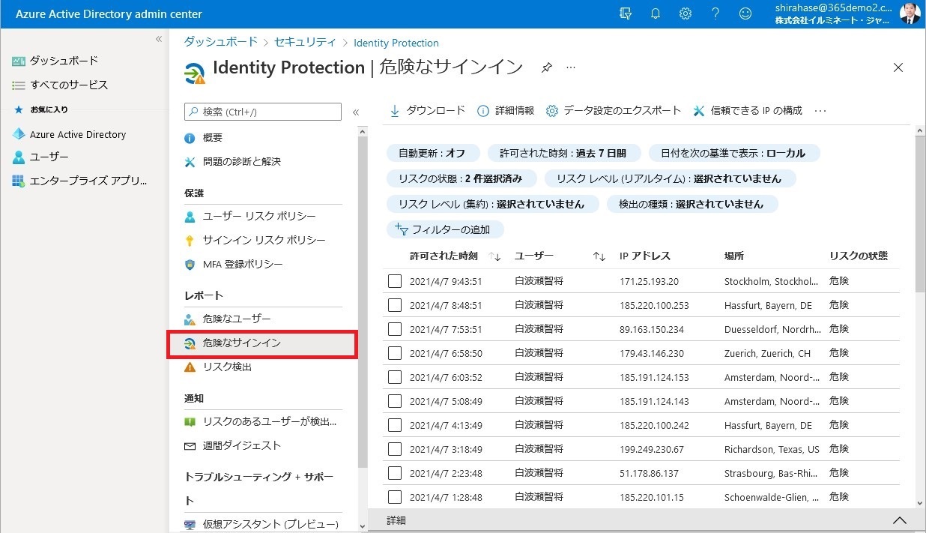
Task: Click the feedback smiley icon
Action: pyautogui.click(x=745, y=13)
